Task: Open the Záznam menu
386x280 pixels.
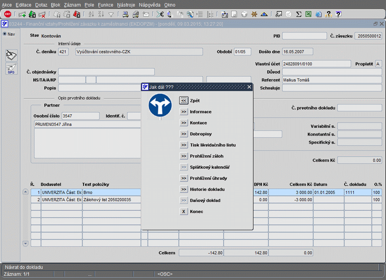Action: (72, 4)
